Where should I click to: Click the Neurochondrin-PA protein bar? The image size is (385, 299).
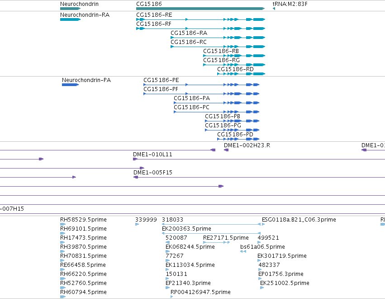(x=70, y=85)
